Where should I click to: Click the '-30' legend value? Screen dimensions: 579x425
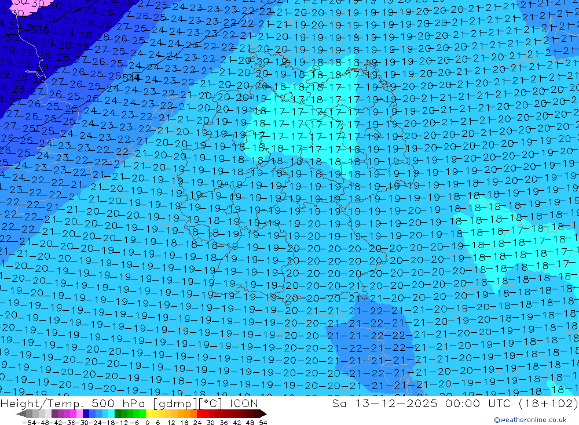(82, 423)
